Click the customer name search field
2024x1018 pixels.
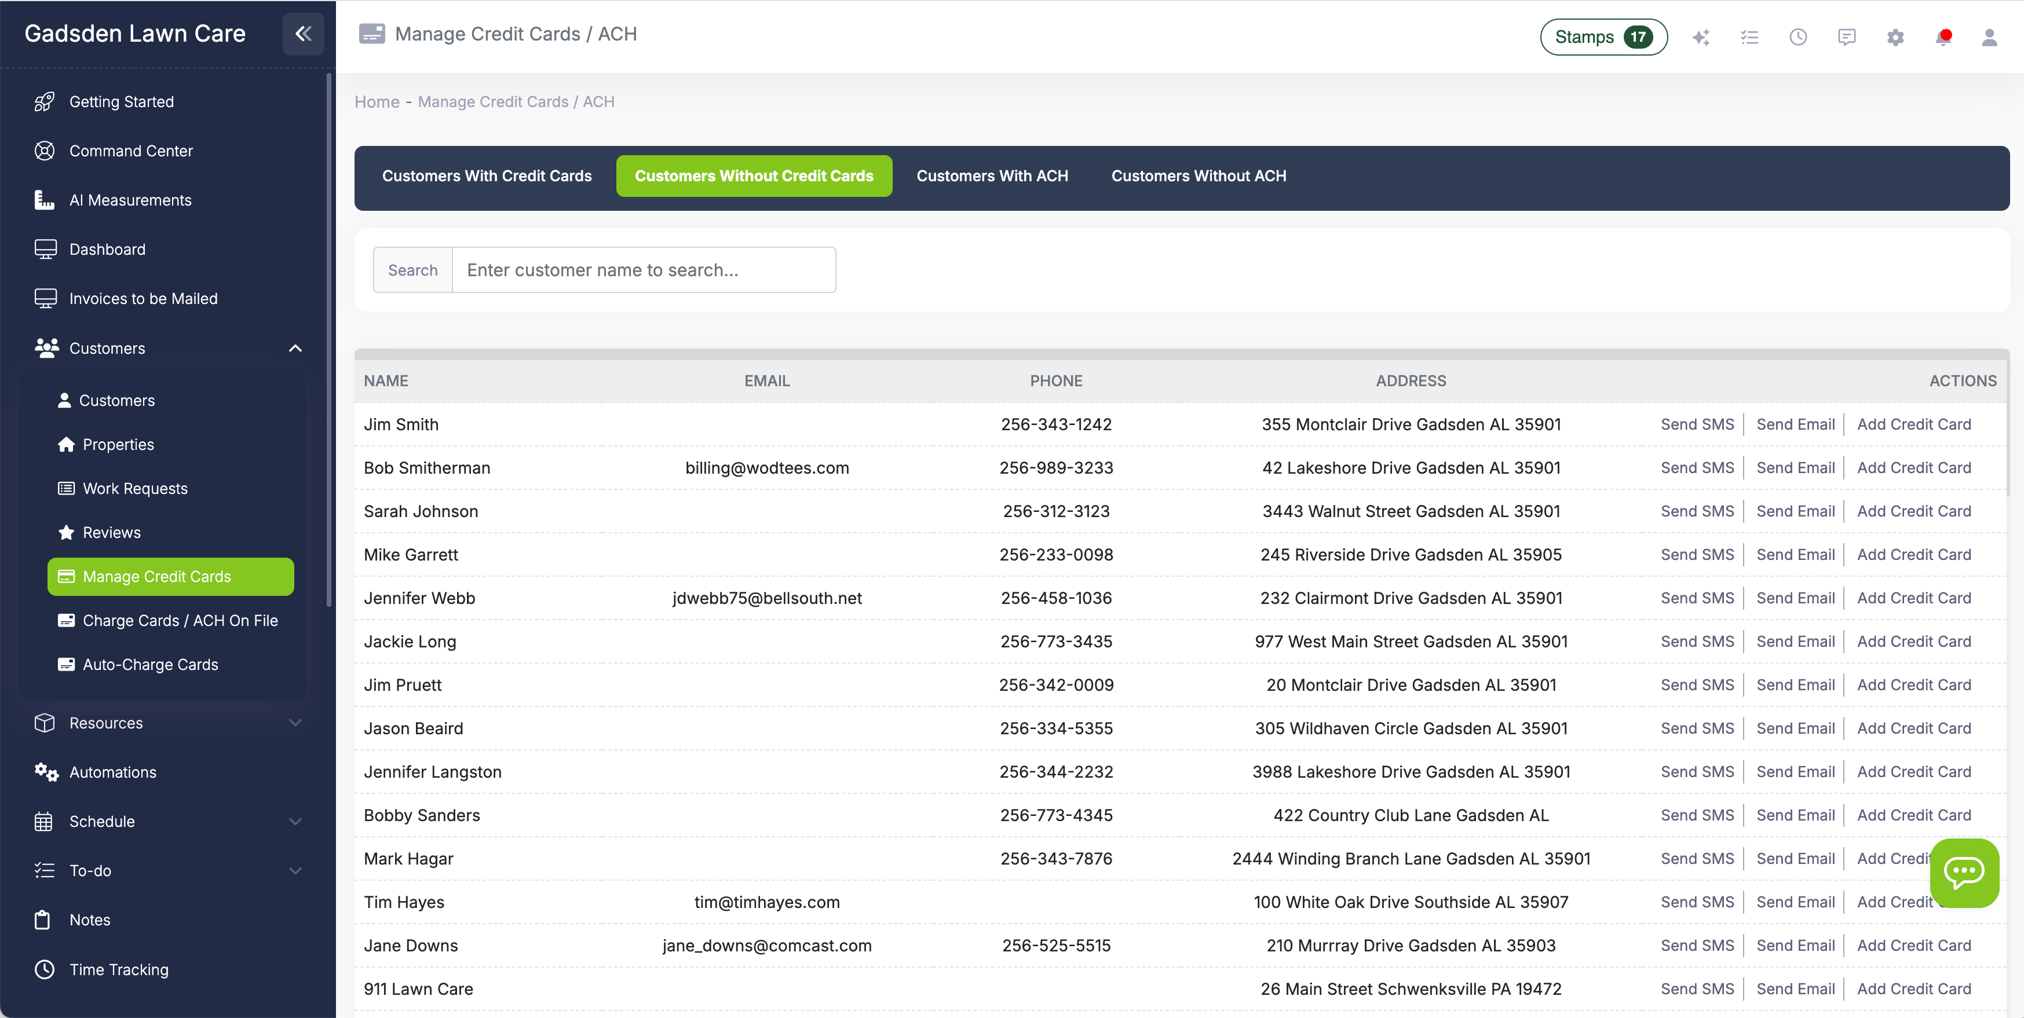click(x=644, y=269)
